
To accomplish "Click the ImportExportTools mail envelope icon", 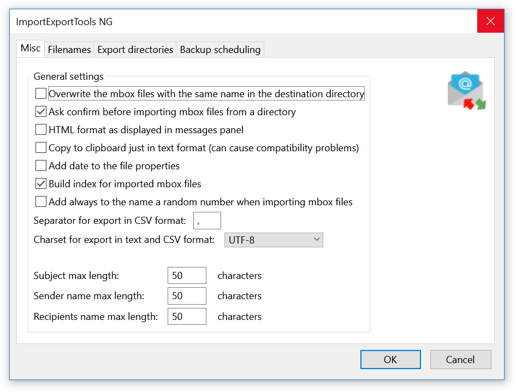I will 466,90.
